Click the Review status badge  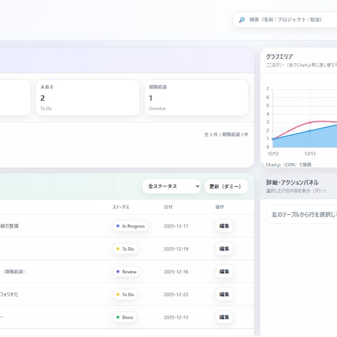pos(126,272)
